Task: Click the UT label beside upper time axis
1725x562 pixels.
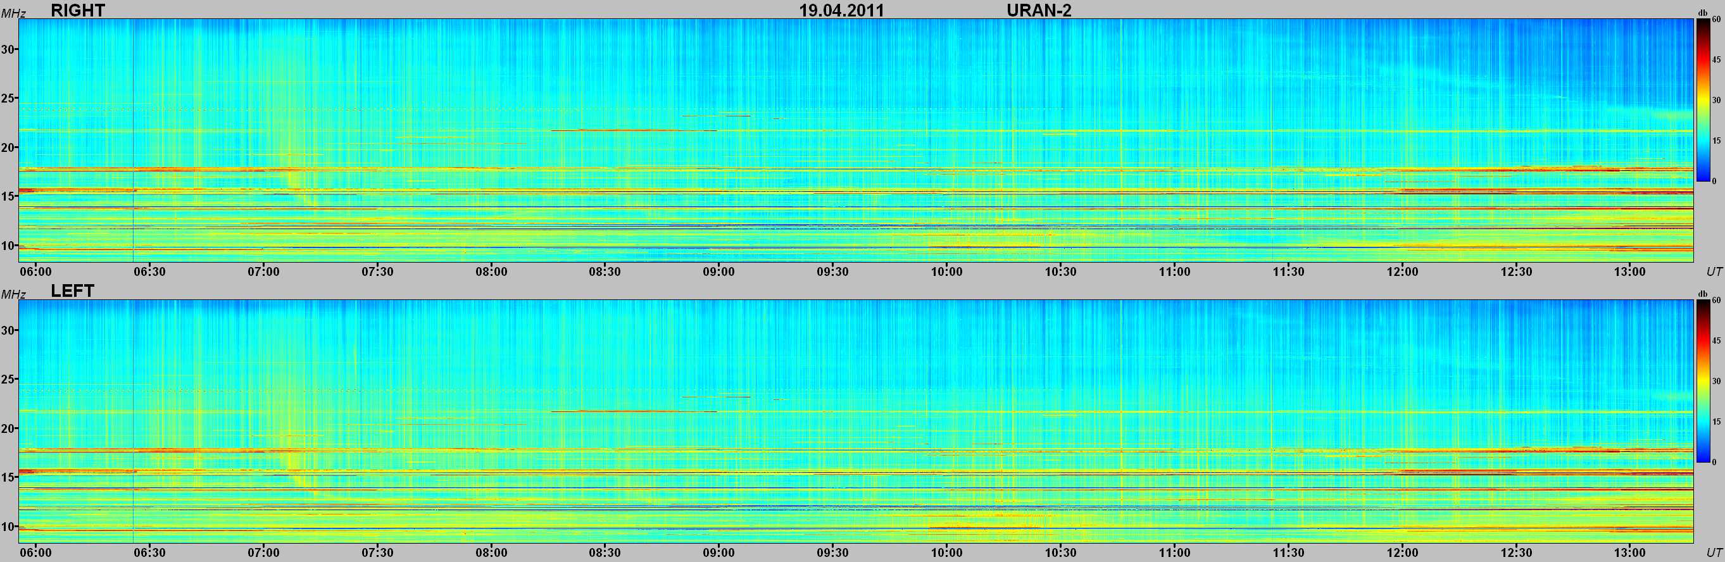Action: [1714, 272]
